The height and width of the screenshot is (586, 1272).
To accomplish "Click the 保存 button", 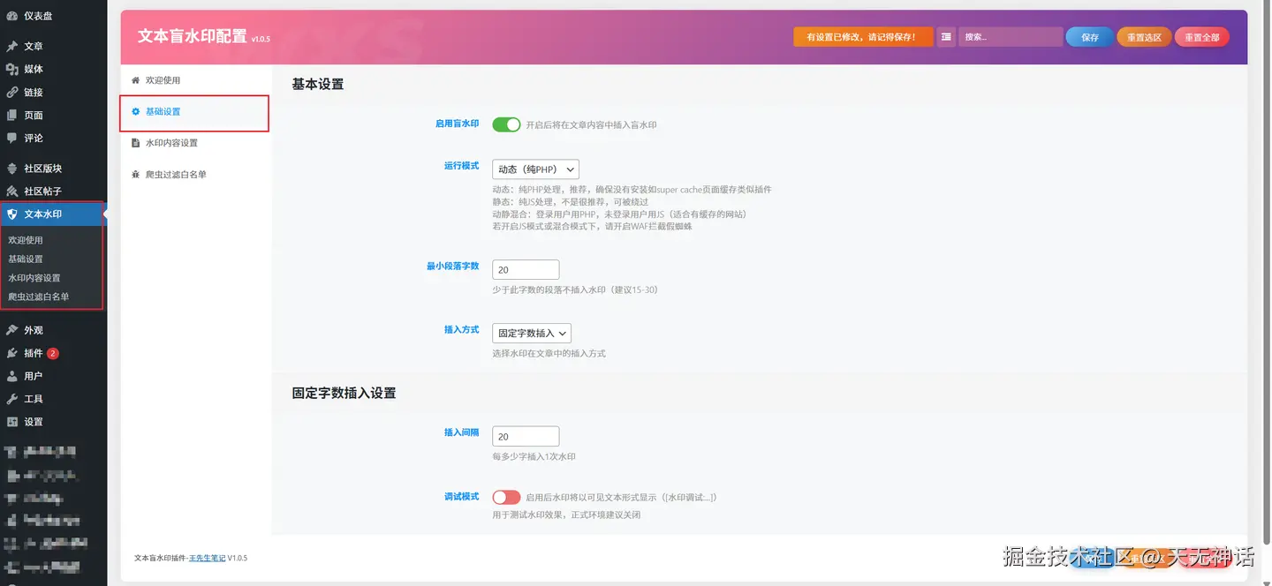I will pos(1090,37).
